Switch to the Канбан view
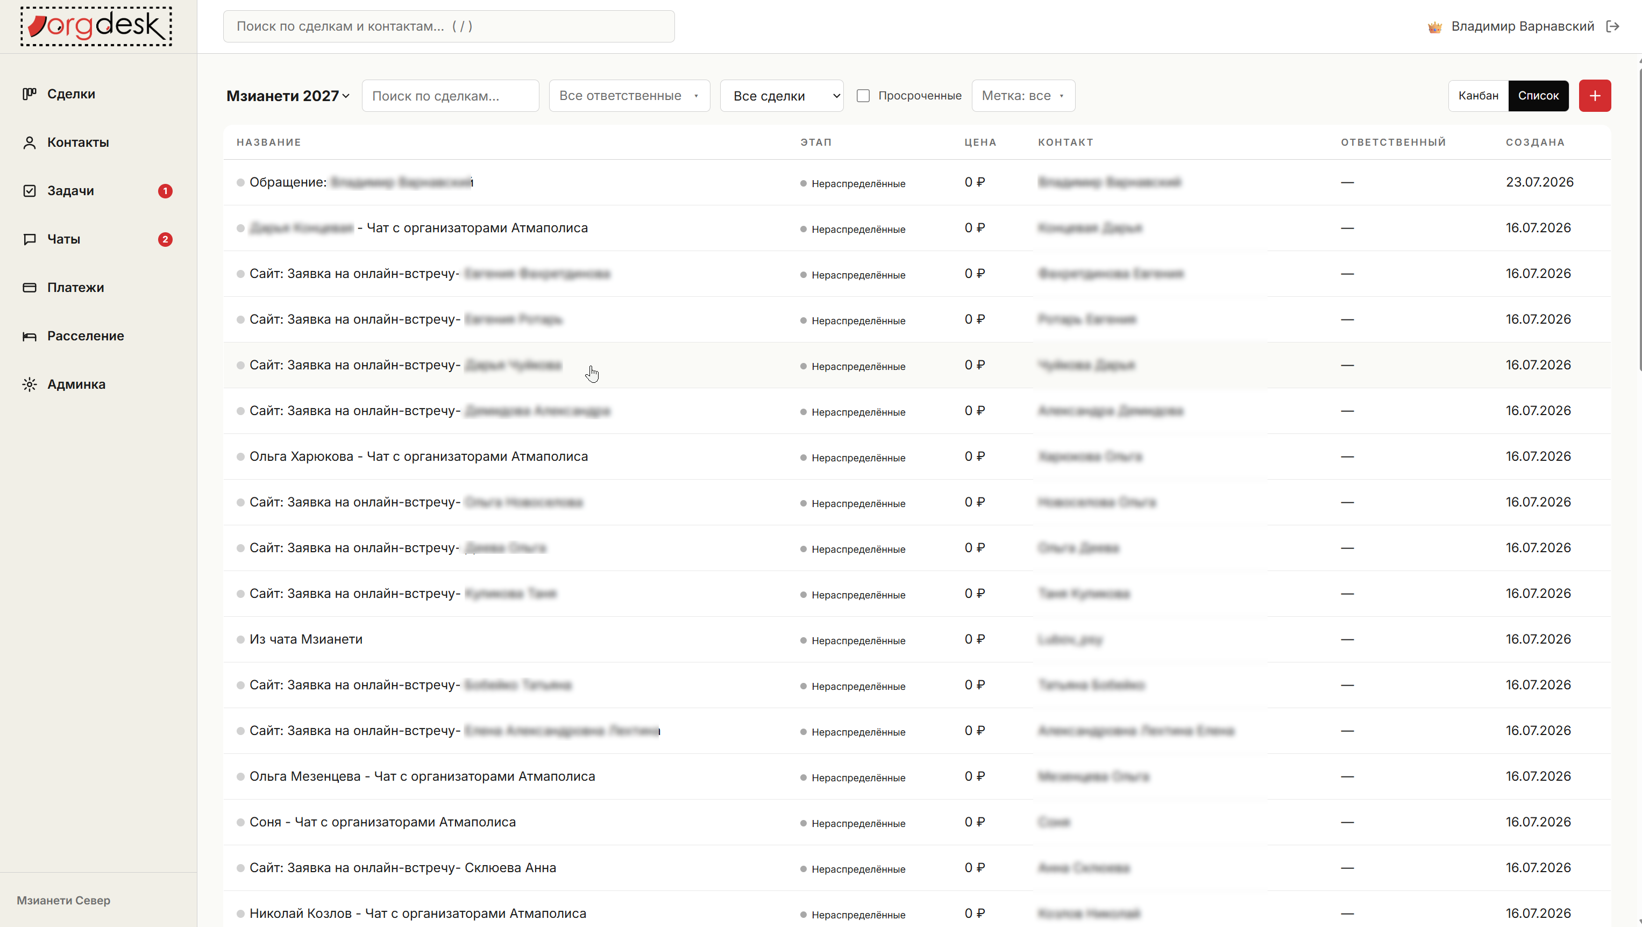The height and width of the screenshot is (927, 1642). point(1478,96)
